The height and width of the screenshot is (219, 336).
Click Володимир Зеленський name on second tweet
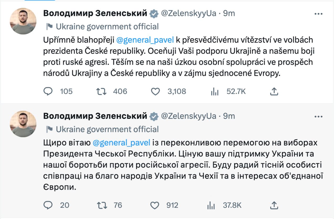coord(95,116)
